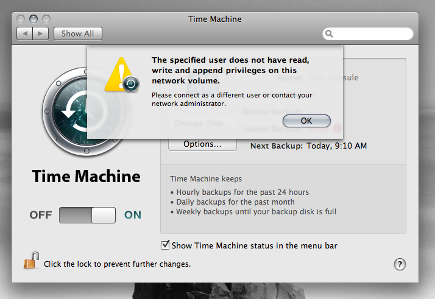Click 'Click the lock to prevent further changes.'

pos(118,264)
